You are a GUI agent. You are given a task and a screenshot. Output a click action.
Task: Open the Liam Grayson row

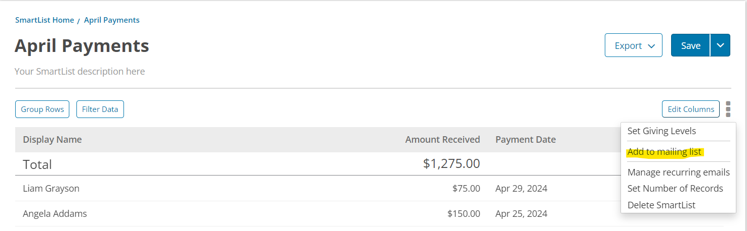tap(318, 189)
